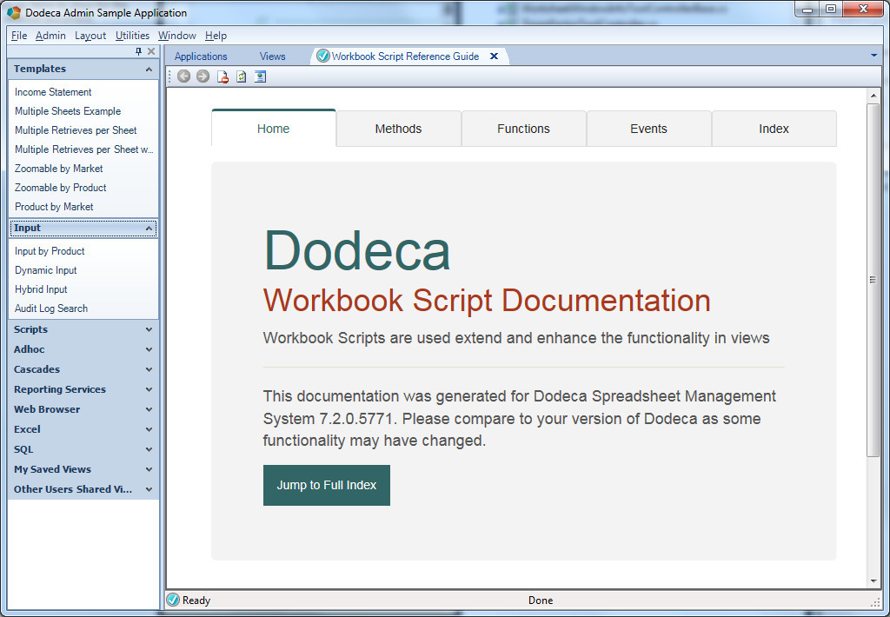Click the Ready checkmark icon in the status bar
This screenshot has height=617, width=890.
[x=173, y=600]
